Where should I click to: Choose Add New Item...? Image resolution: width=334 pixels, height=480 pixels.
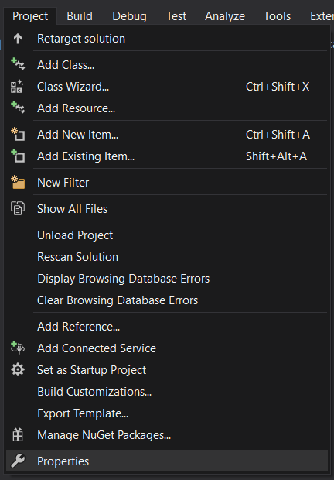(167, 135)
